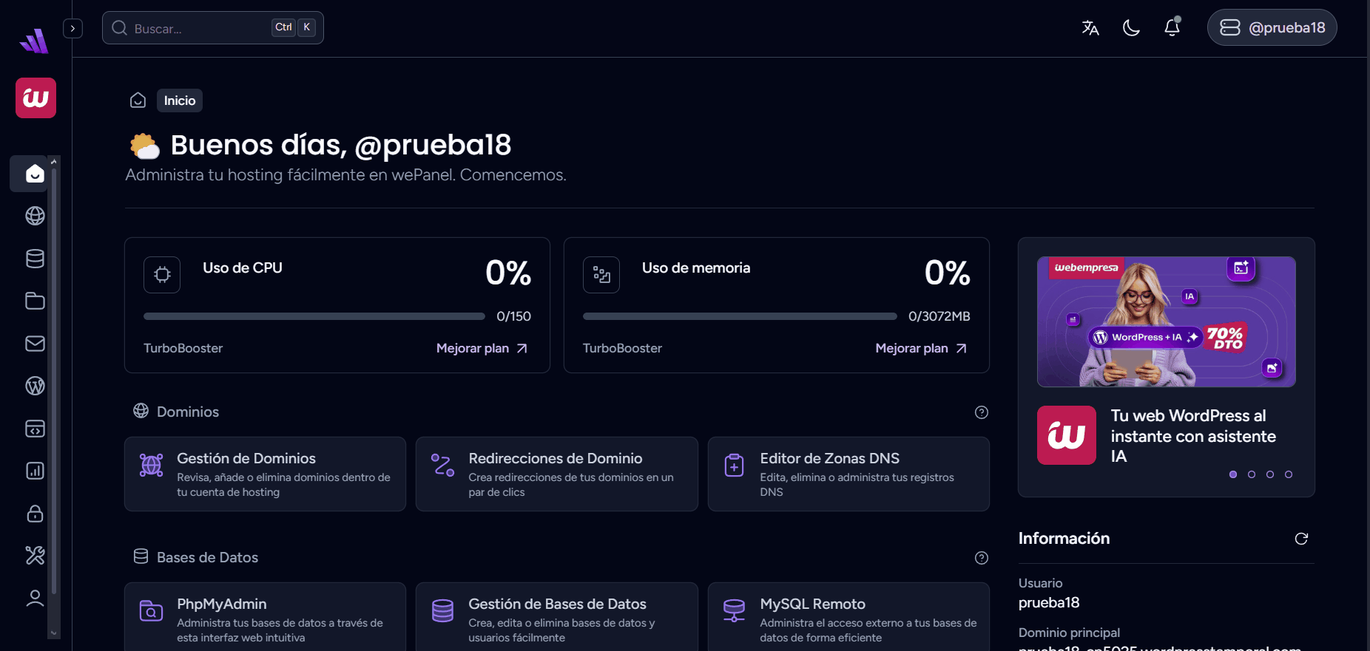The width and height of the screenshot is (1370, 651).
Task: Open the security padlock sidebar icon
Action: point(35,514)
